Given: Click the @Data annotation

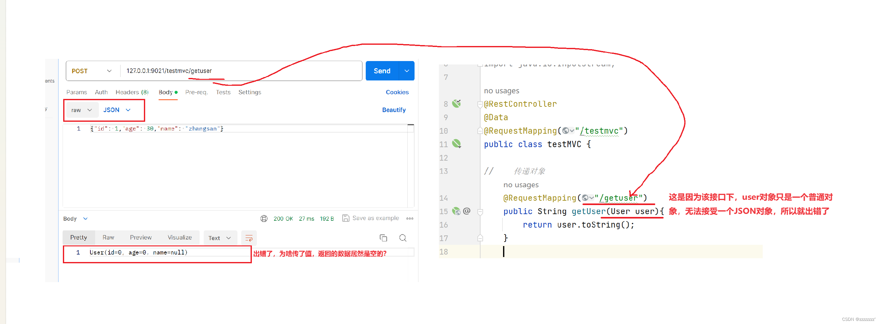Looking at the screenshot, I should [496, 118].
